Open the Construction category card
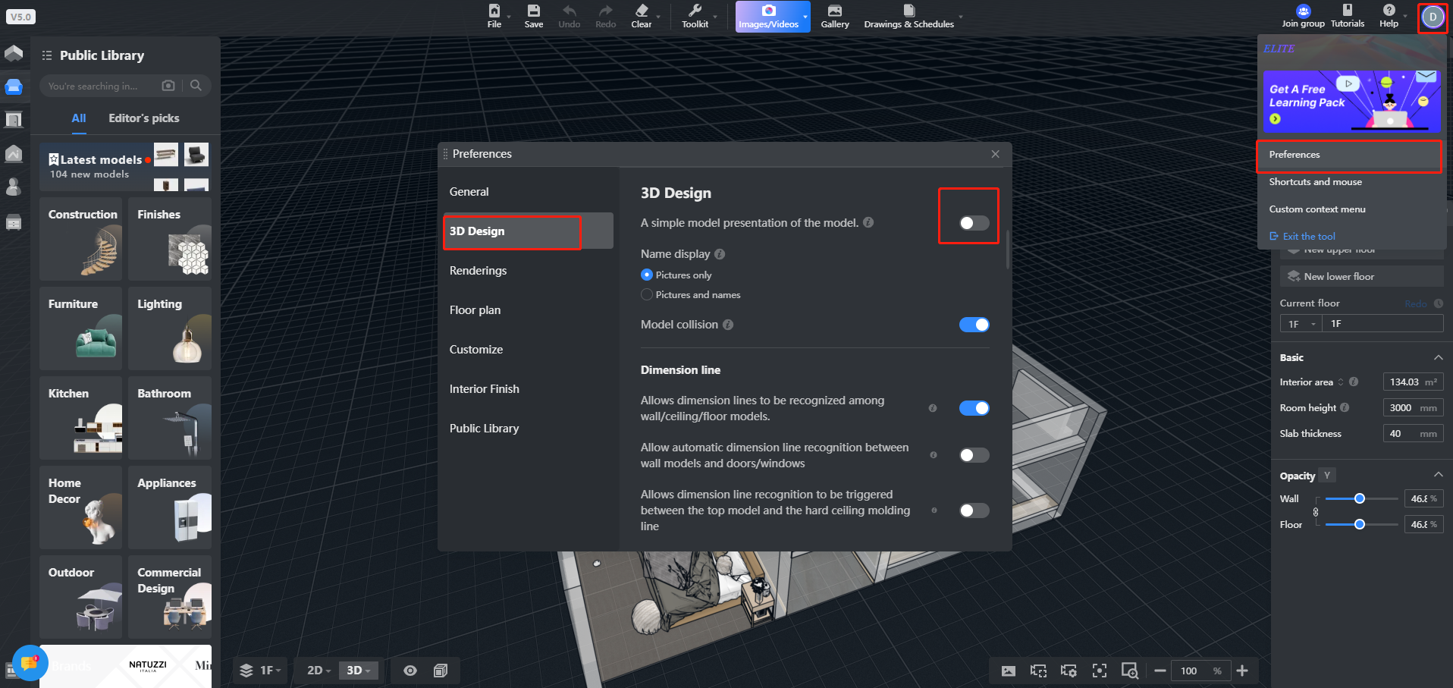 [81, 239]
